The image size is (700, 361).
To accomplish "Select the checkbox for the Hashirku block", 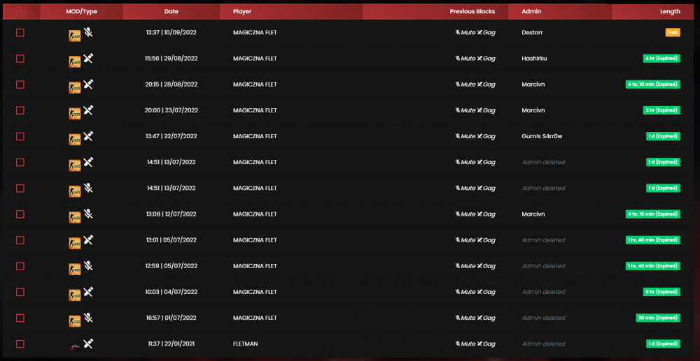I will tap(20, 59).
